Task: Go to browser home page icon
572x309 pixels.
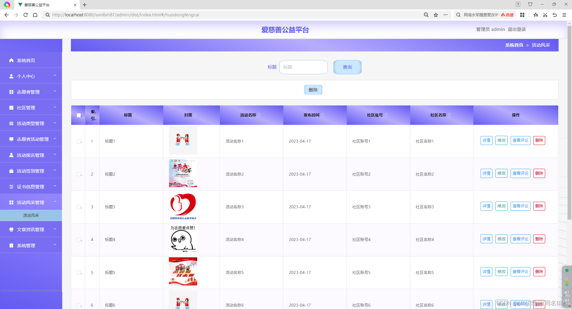Action: 35,15
